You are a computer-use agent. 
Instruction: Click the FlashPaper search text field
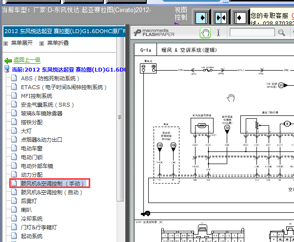coord(252,33)
